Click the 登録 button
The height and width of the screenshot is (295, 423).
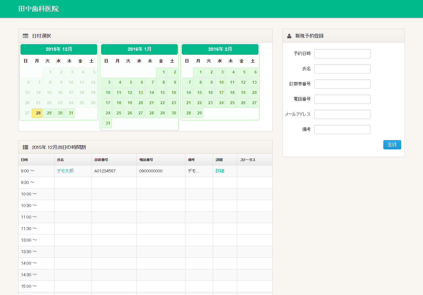click(392, 145)
